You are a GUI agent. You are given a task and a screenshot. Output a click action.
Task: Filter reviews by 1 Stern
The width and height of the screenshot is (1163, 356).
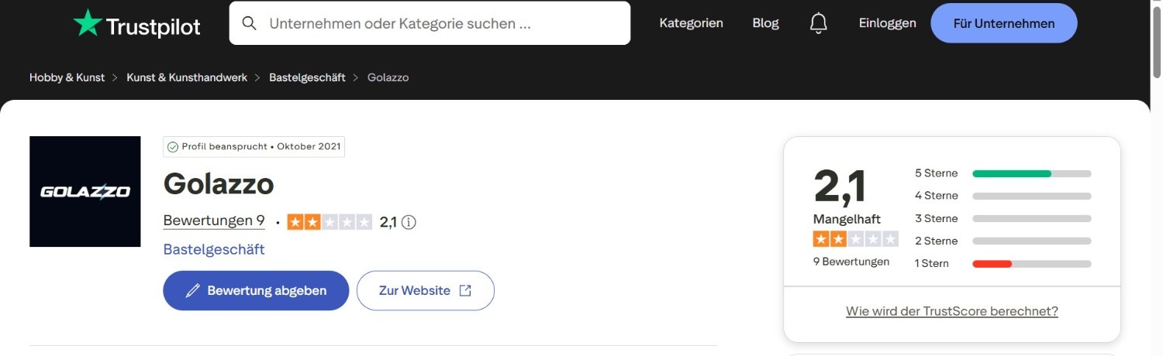1003,263
